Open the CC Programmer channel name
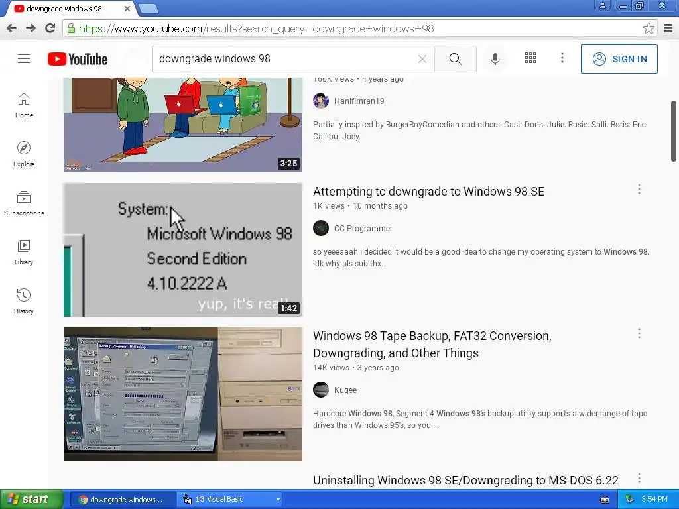Screen dimensions: 679x509 point(363,229)
